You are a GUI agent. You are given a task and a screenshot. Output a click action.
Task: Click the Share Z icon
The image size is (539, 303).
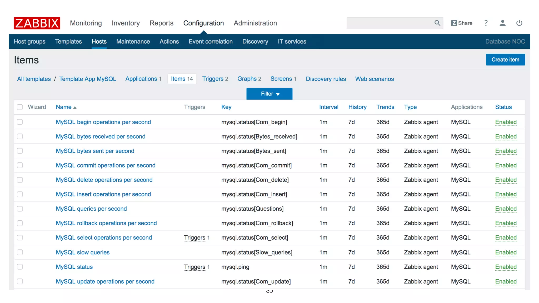tap(454, 23)
